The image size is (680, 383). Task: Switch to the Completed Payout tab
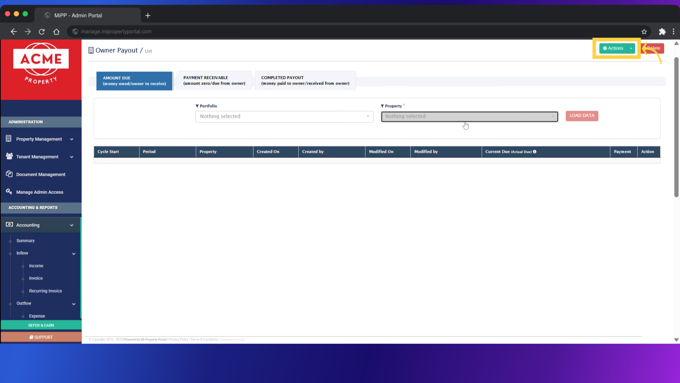click(305, 81)
